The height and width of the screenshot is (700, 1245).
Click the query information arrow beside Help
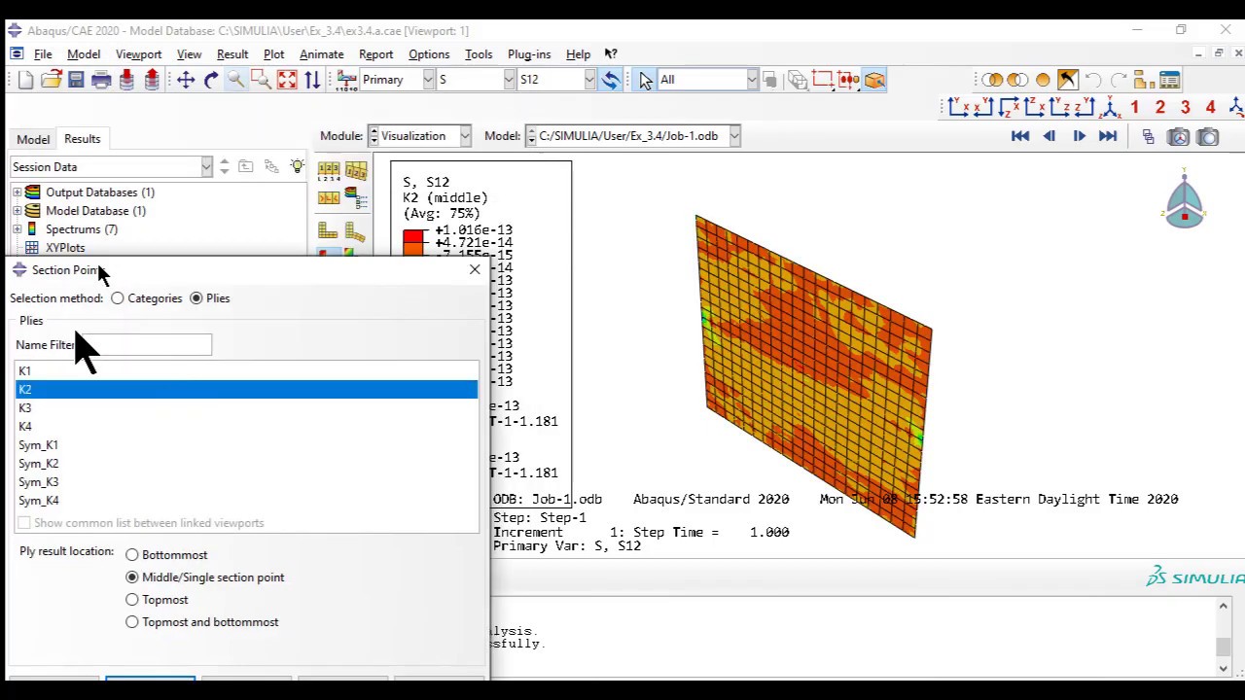coord(611,54)
